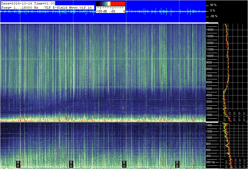Click the 7000 frequency axis label

209,76
